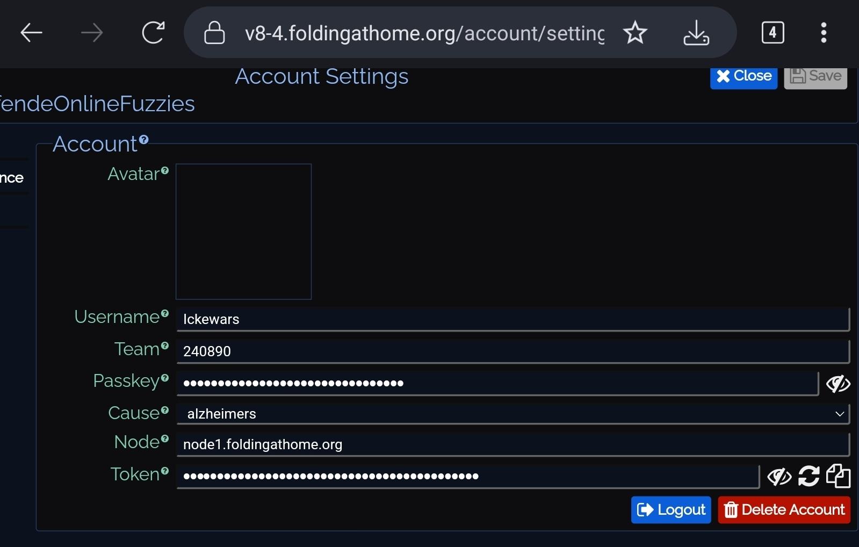The image size is (859, 547).
Task: Open help for the Username field
Action: click(165, 314)
